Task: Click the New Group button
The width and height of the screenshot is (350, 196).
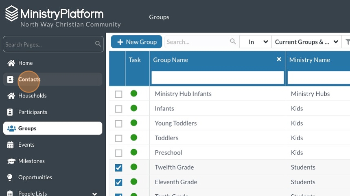Action: click(136, 42)
